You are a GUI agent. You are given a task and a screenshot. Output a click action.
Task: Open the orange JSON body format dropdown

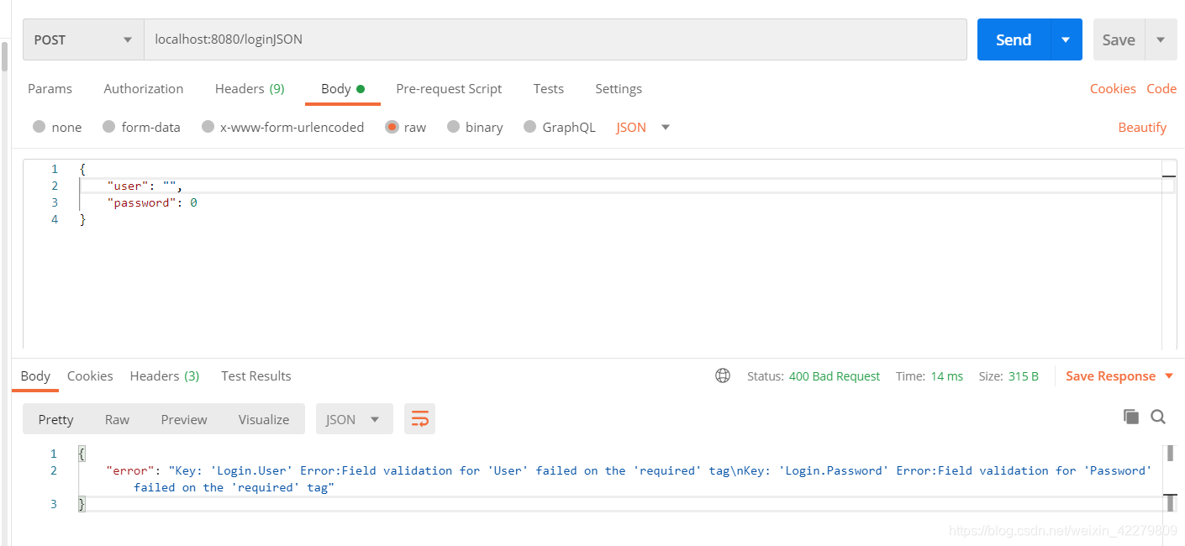click(643, 127)
